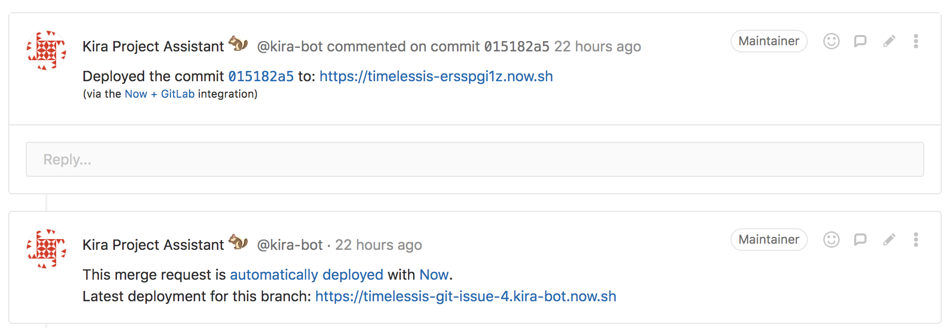Click Kira bot avatar in first comment
This screenshot has height=328, width=950.
coord(46,50)
